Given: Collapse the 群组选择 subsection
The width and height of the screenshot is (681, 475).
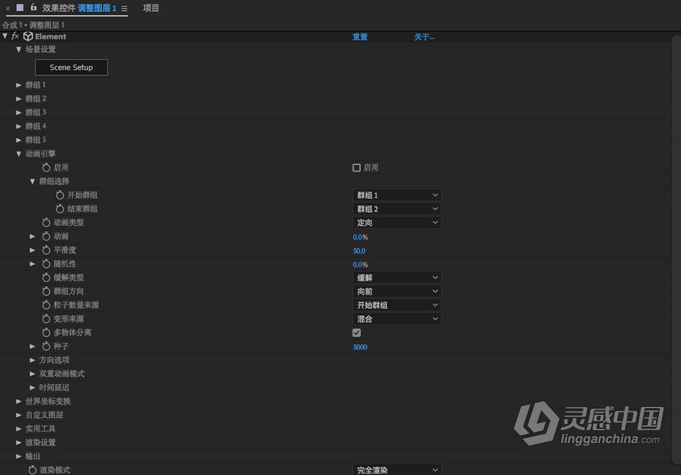Looking at the screenshot, I should click(x=33, y=181).
